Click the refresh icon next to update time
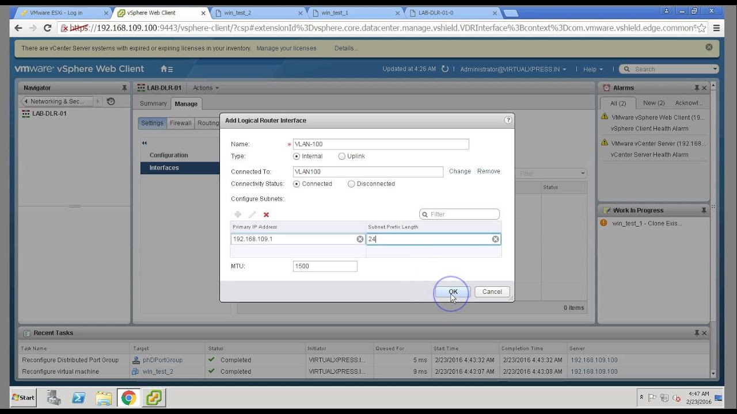The width and height of the screenshot is (737, 414). click(445, 69)
